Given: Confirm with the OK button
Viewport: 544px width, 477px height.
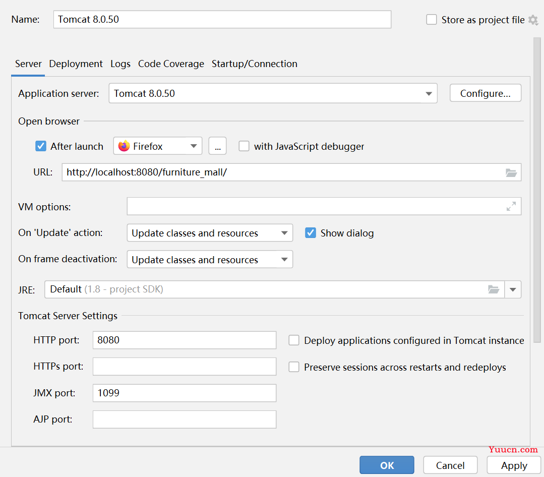Looking at the screenshot, I should 387,465.
